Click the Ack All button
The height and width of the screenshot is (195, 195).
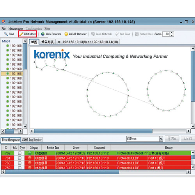[x=188, y=139]
